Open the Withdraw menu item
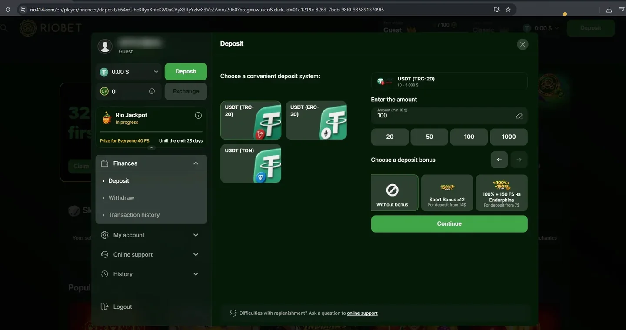This screenshot has height=330, width=626. [x=121, y=198]
